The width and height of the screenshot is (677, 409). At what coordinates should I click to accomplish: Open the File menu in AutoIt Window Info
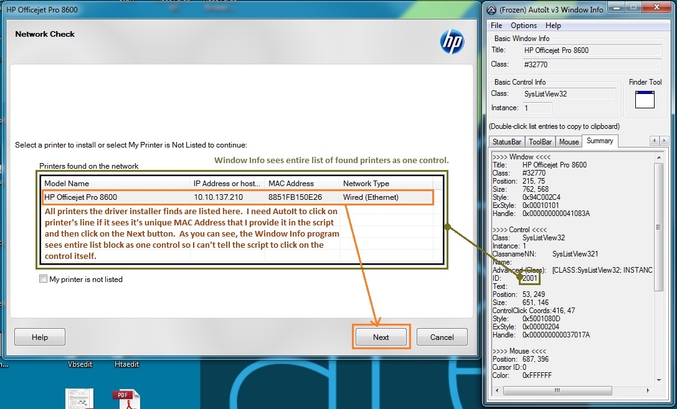pyautogui.click(x=496, y=26)
